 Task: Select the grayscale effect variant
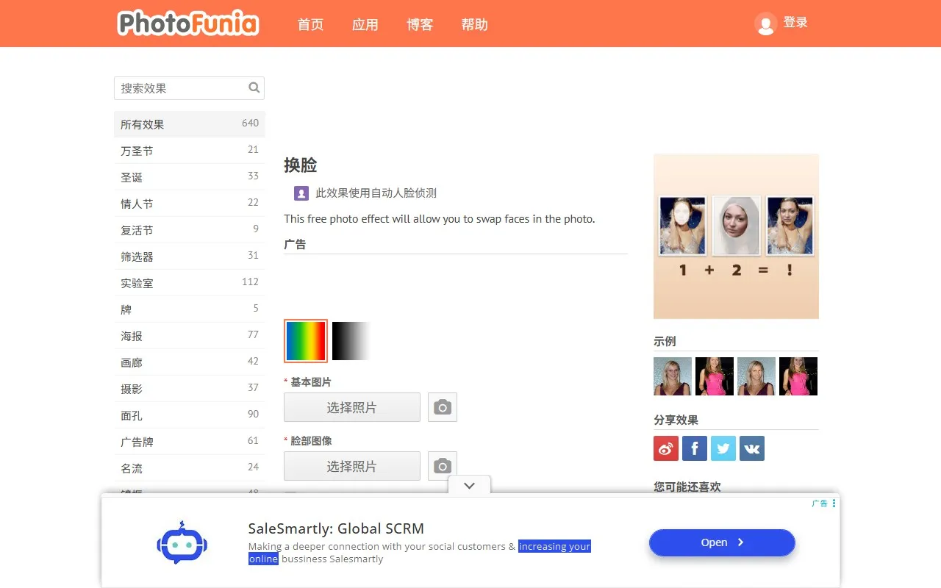point(351,340)
